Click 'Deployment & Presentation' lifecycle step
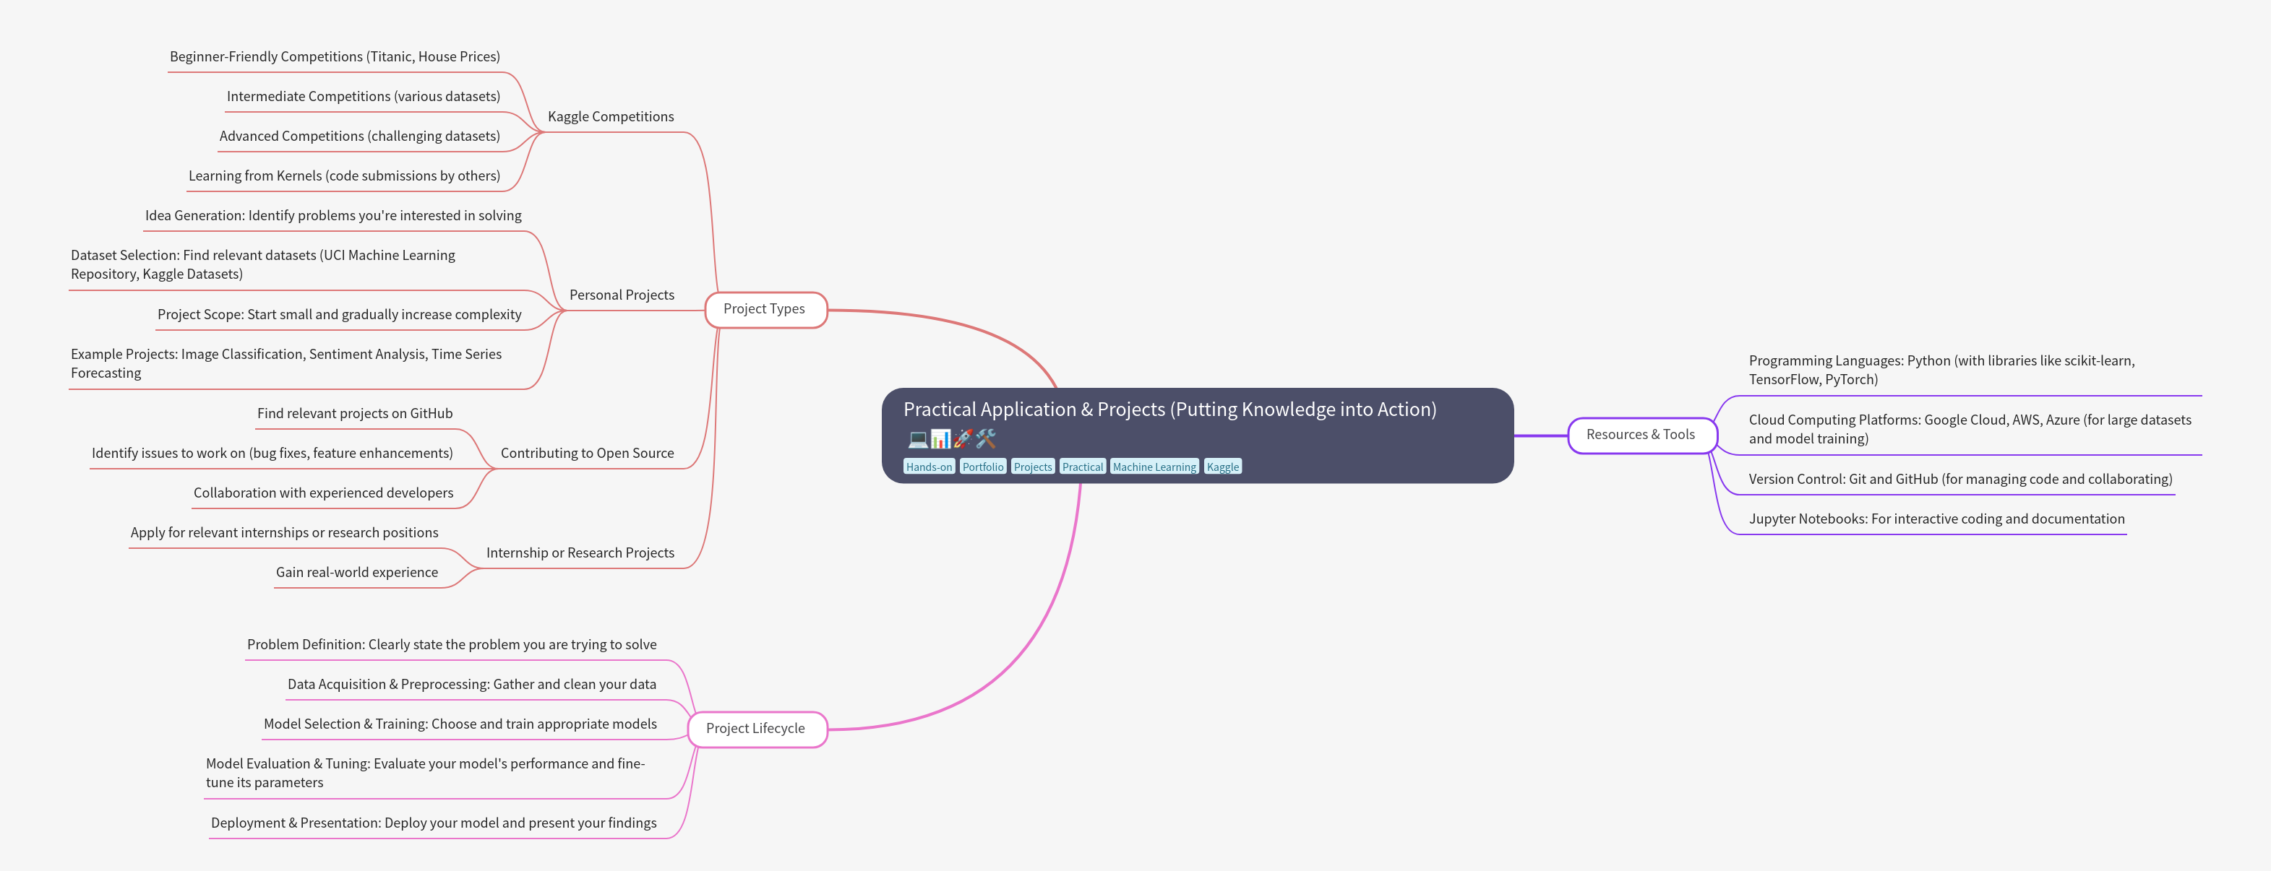Image resolution: width=2271 pixels, height=871 pixels. (x=434, y=823)
